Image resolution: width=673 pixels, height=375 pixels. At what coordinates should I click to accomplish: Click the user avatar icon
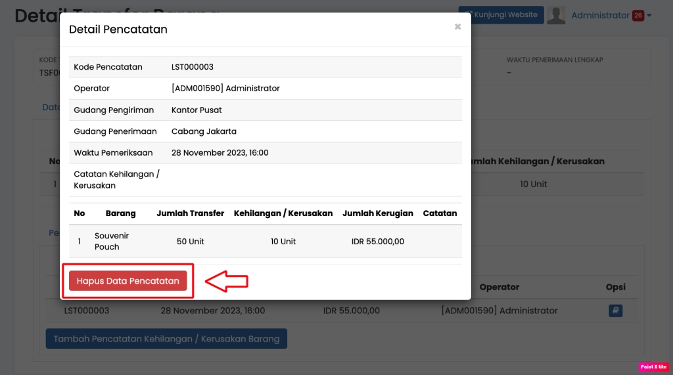[556, 16]
